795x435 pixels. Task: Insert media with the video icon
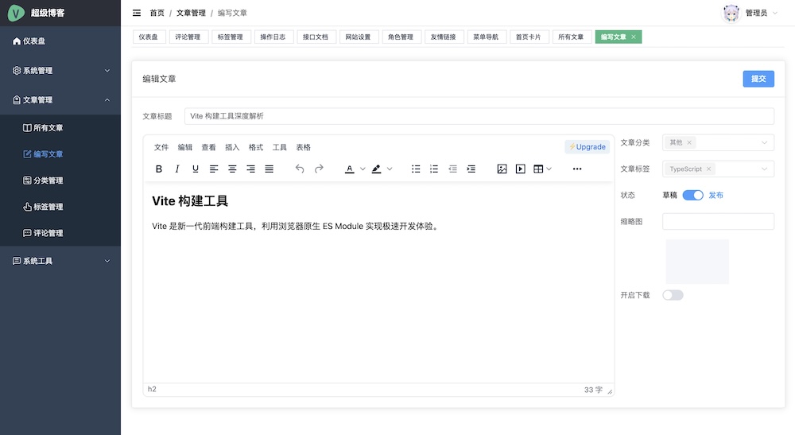coord(520,169)
